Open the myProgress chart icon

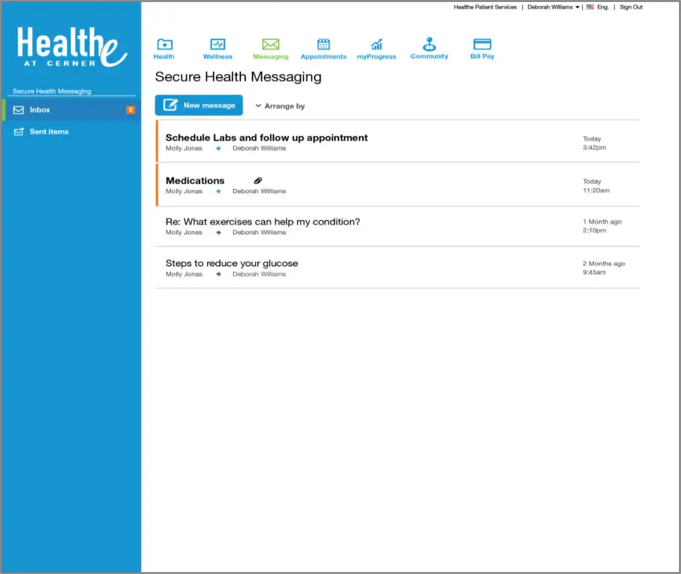point(376,45)
